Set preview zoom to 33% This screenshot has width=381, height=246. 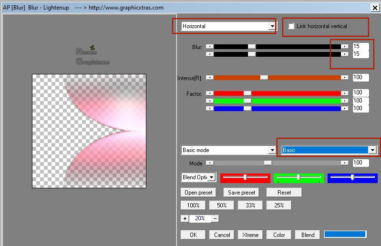(x=250, y=205)
